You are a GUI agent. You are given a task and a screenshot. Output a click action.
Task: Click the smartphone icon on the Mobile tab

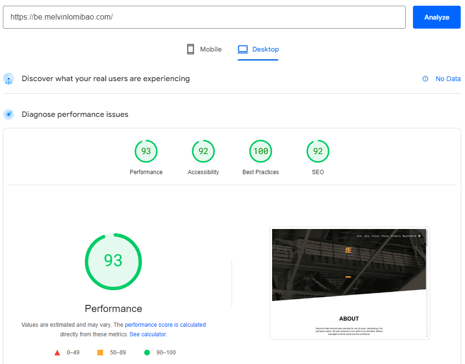pos(190,49)
